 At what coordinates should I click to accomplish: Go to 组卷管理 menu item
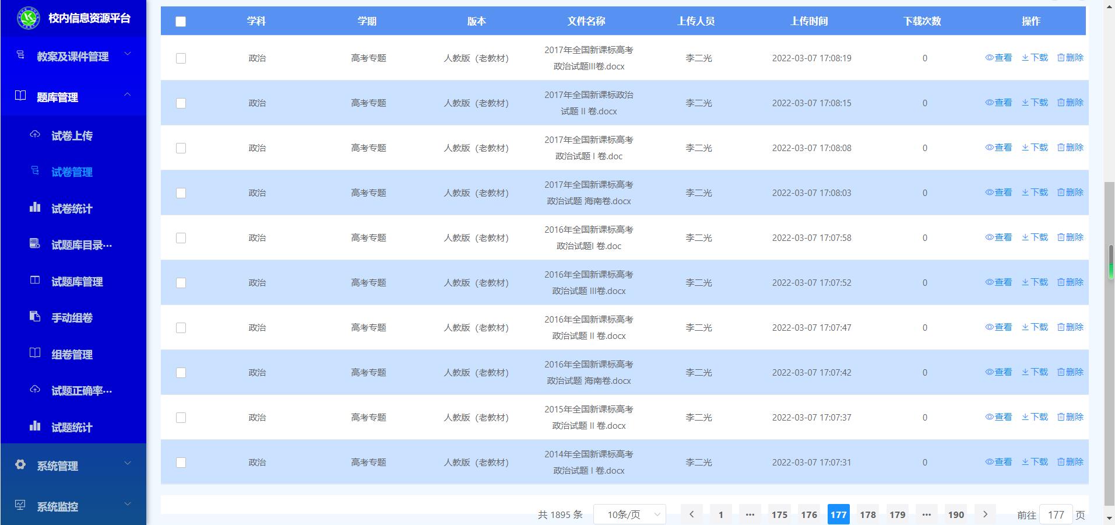72,355
